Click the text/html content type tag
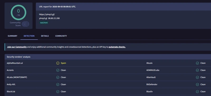Screen dimensions: 211x96 click(x=44, y=23)
